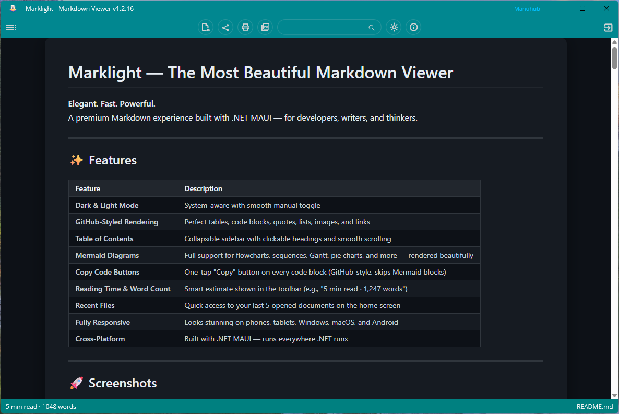
Task: Click the sparkles emoji beside Features
Action: (77, 160)
